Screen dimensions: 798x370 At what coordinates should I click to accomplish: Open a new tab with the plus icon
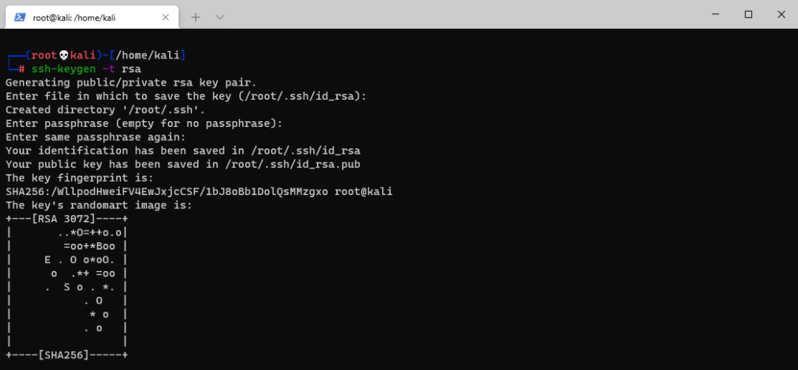pyautogui.click(x=196, y=17)
